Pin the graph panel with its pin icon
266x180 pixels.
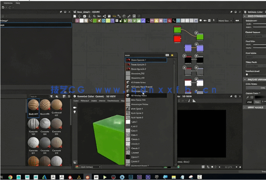tap(231, 12)
